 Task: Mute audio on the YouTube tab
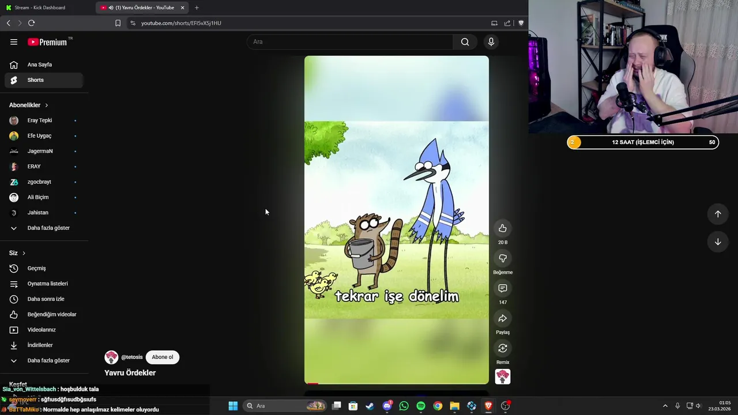coord(111,7)
